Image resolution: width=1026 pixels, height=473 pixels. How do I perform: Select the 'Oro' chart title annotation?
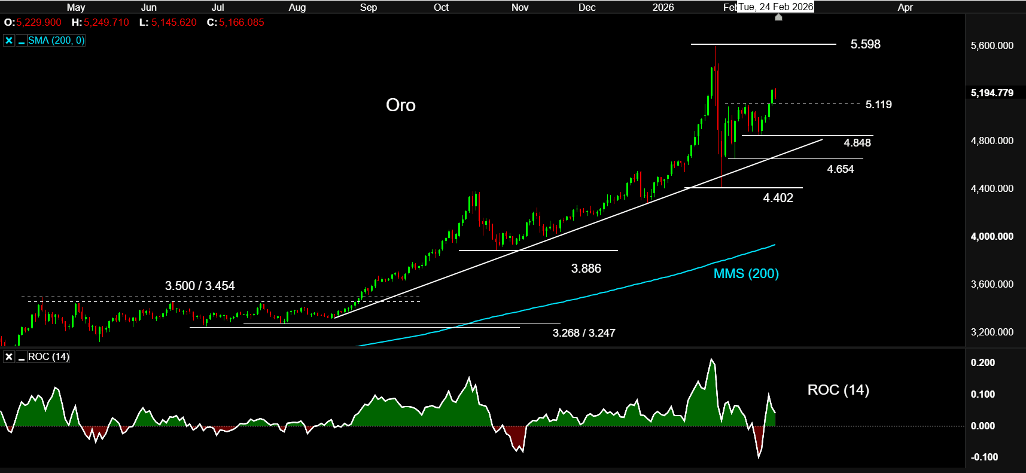tap(400, 105)
